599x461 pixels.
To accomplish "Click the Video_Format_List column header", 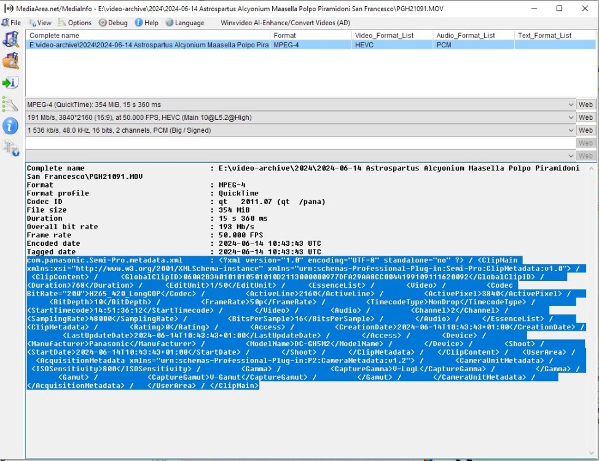I will tap(384, 36).
